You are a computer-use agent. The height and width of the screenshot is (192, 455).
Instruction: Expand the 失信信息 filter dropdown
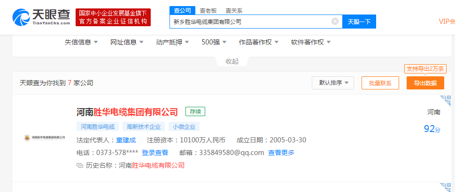[x=81, y=42]
